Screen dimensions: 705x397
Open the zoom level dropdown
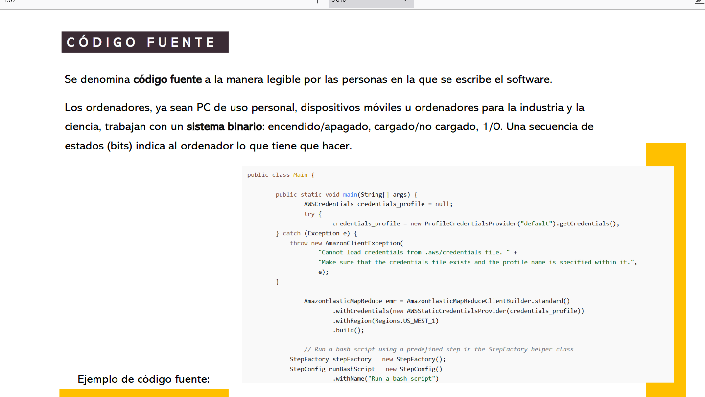tap(371, 2)
